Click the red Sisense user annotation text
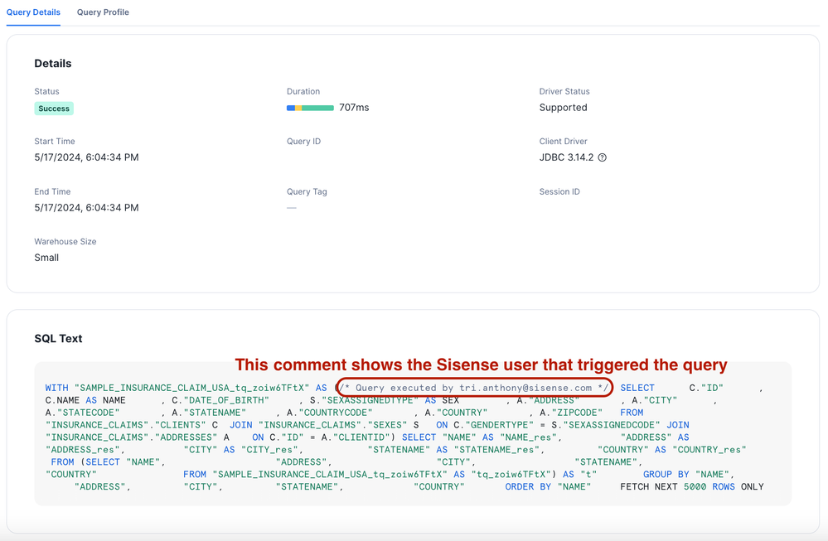This screenshot has height=541, width=828. (481, 365)
